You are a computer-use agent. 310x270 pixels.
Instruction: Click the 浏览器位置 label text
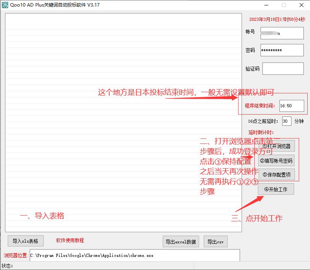15,255
